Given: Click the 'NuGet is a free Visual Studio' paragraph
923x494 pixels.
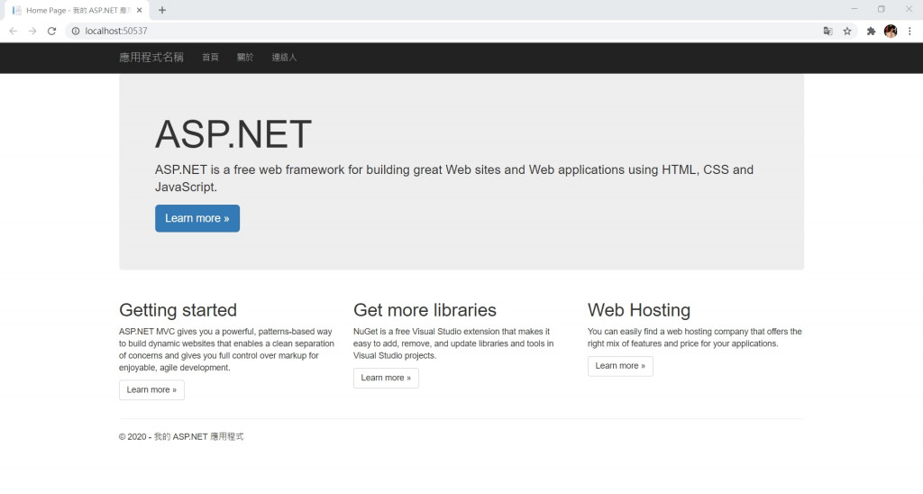Looking at the screenshot, I should point(453,343).
